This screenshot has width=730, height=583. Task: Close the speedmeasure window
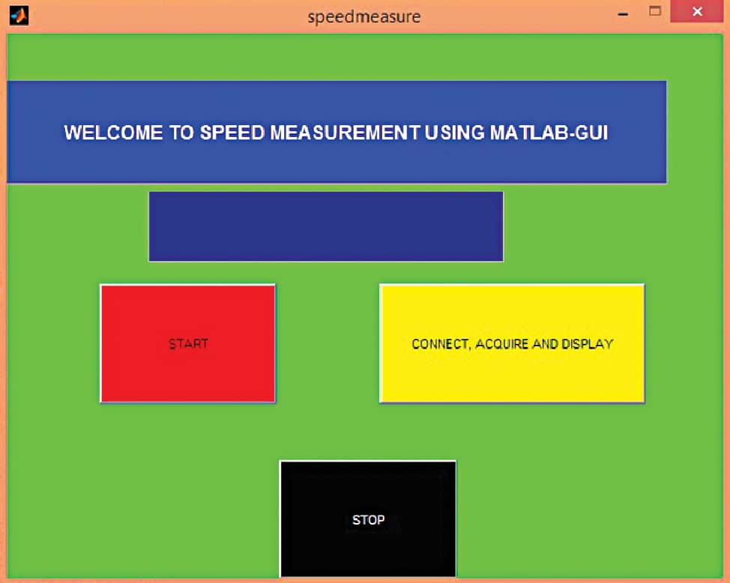click(x=697, y=12)
